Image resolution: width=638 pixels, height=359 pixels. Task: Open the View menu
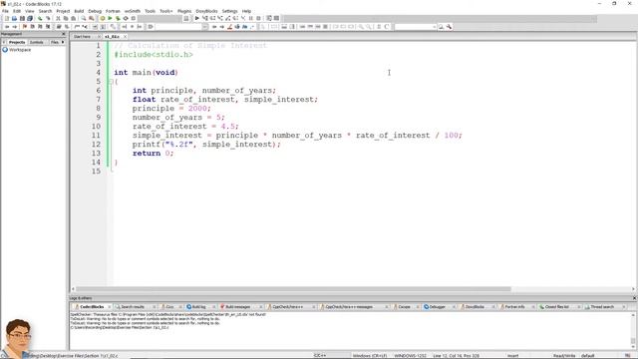click(30, 11)
